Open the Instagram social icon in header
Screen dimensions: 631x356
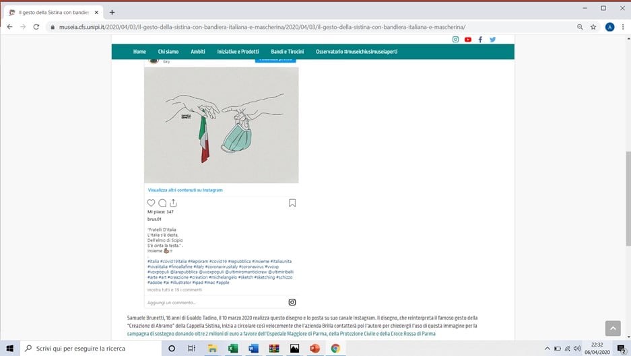click(x=455, y=39)
